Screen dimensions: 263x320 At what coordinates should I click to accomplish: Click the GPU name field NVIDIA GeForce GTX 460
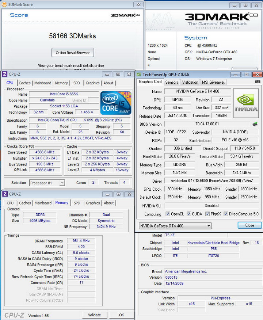pos(198,91)
